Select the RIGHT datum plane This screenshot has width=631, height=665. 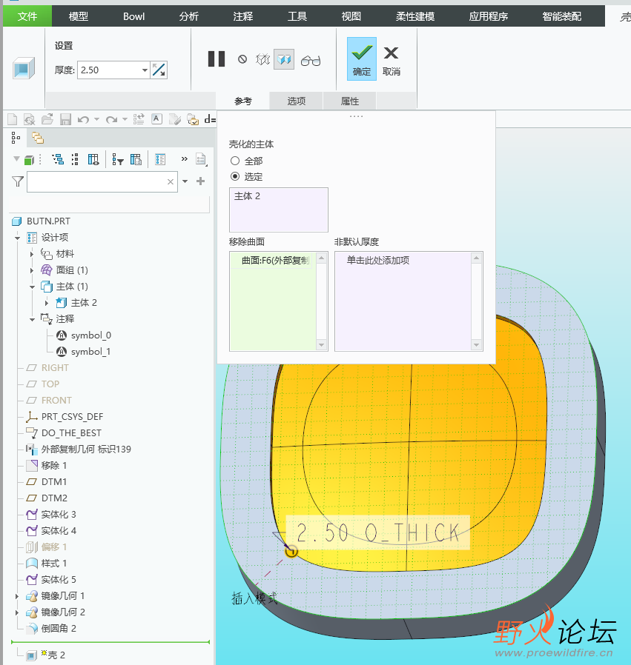pos(55,368)
